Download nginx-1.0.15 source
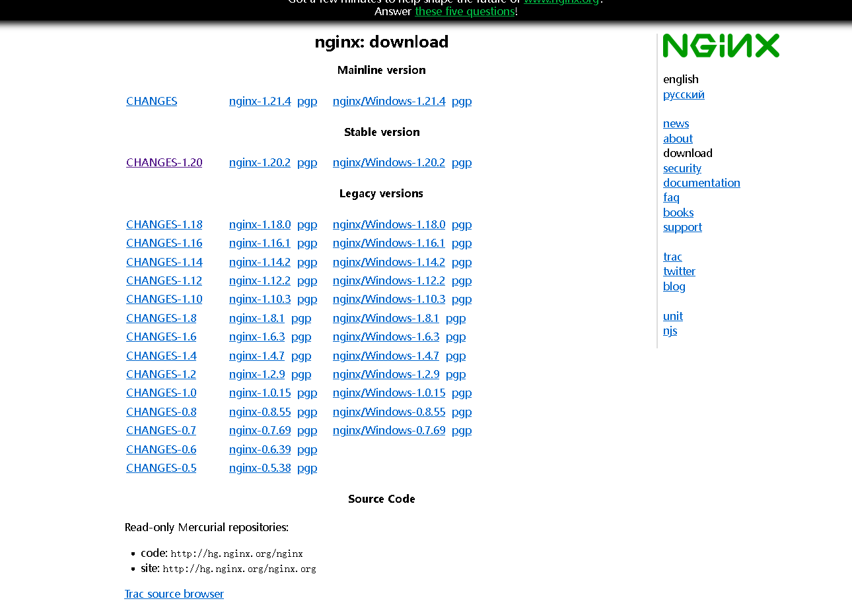 260,393
